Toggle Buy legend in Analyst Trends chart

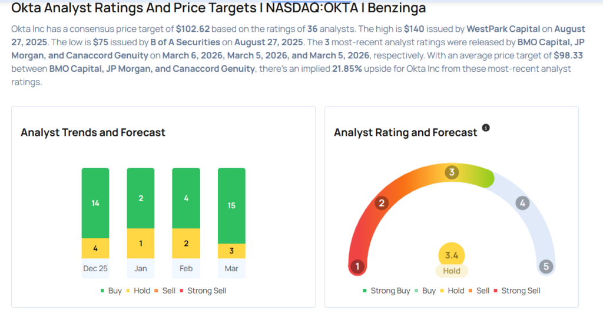pos(112,291)
